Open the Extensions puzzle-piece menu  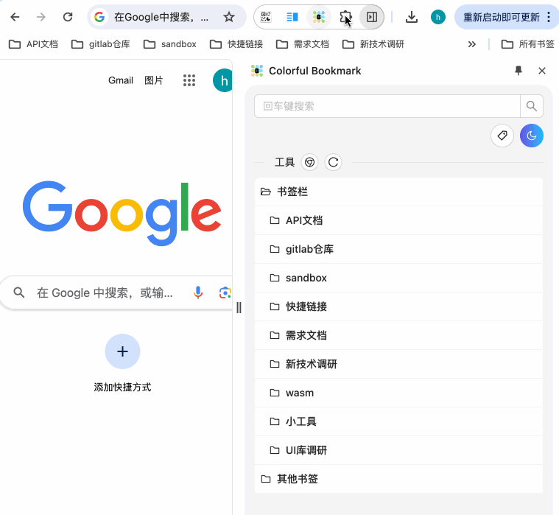click(x=345, y=17)
